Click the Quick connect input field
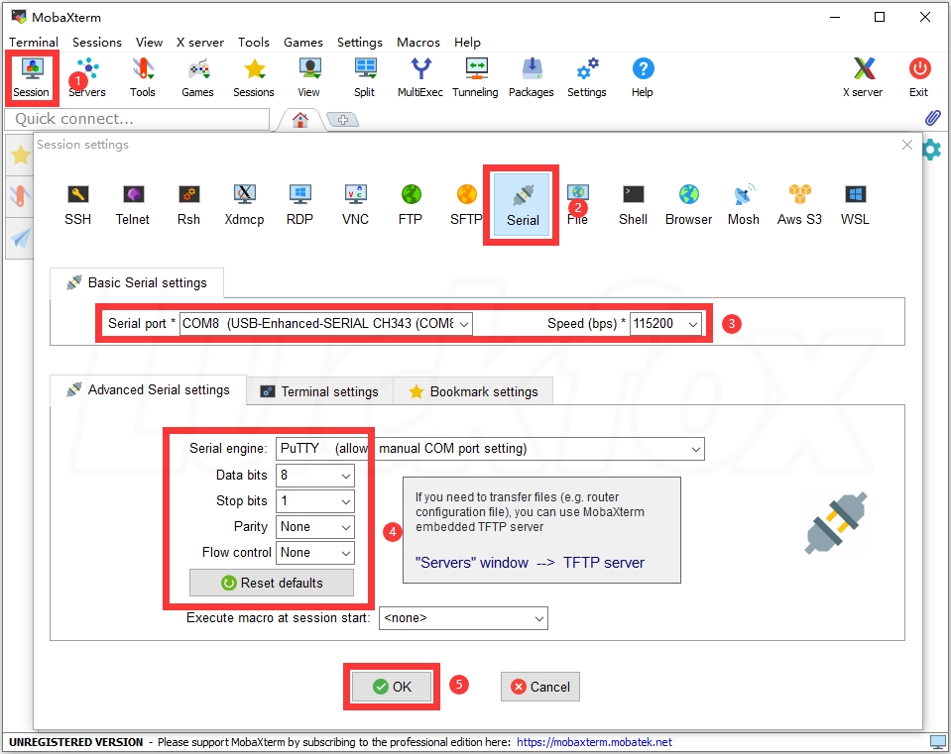The height and width of the screenshot is (754, 951). coord(137,119)
